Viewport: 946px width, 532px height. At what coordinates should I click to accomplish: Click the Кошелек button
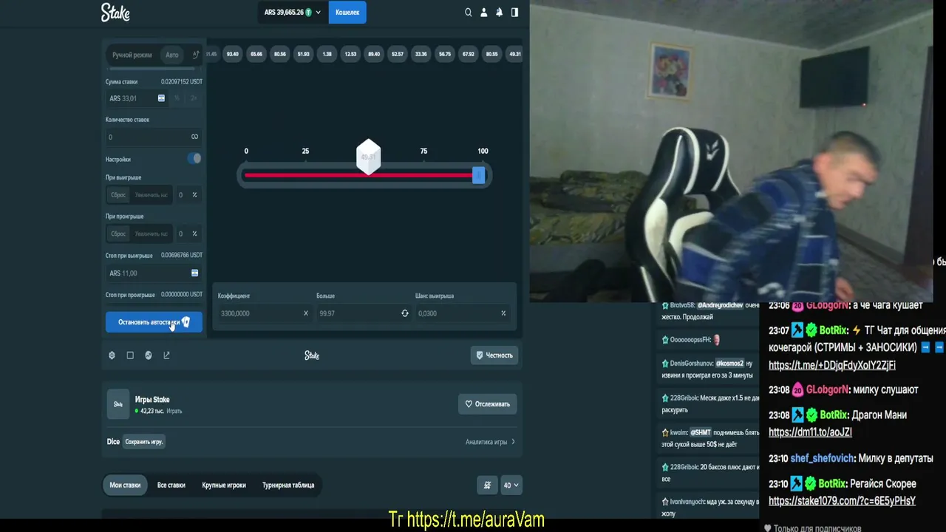click(x=347, y=13)
